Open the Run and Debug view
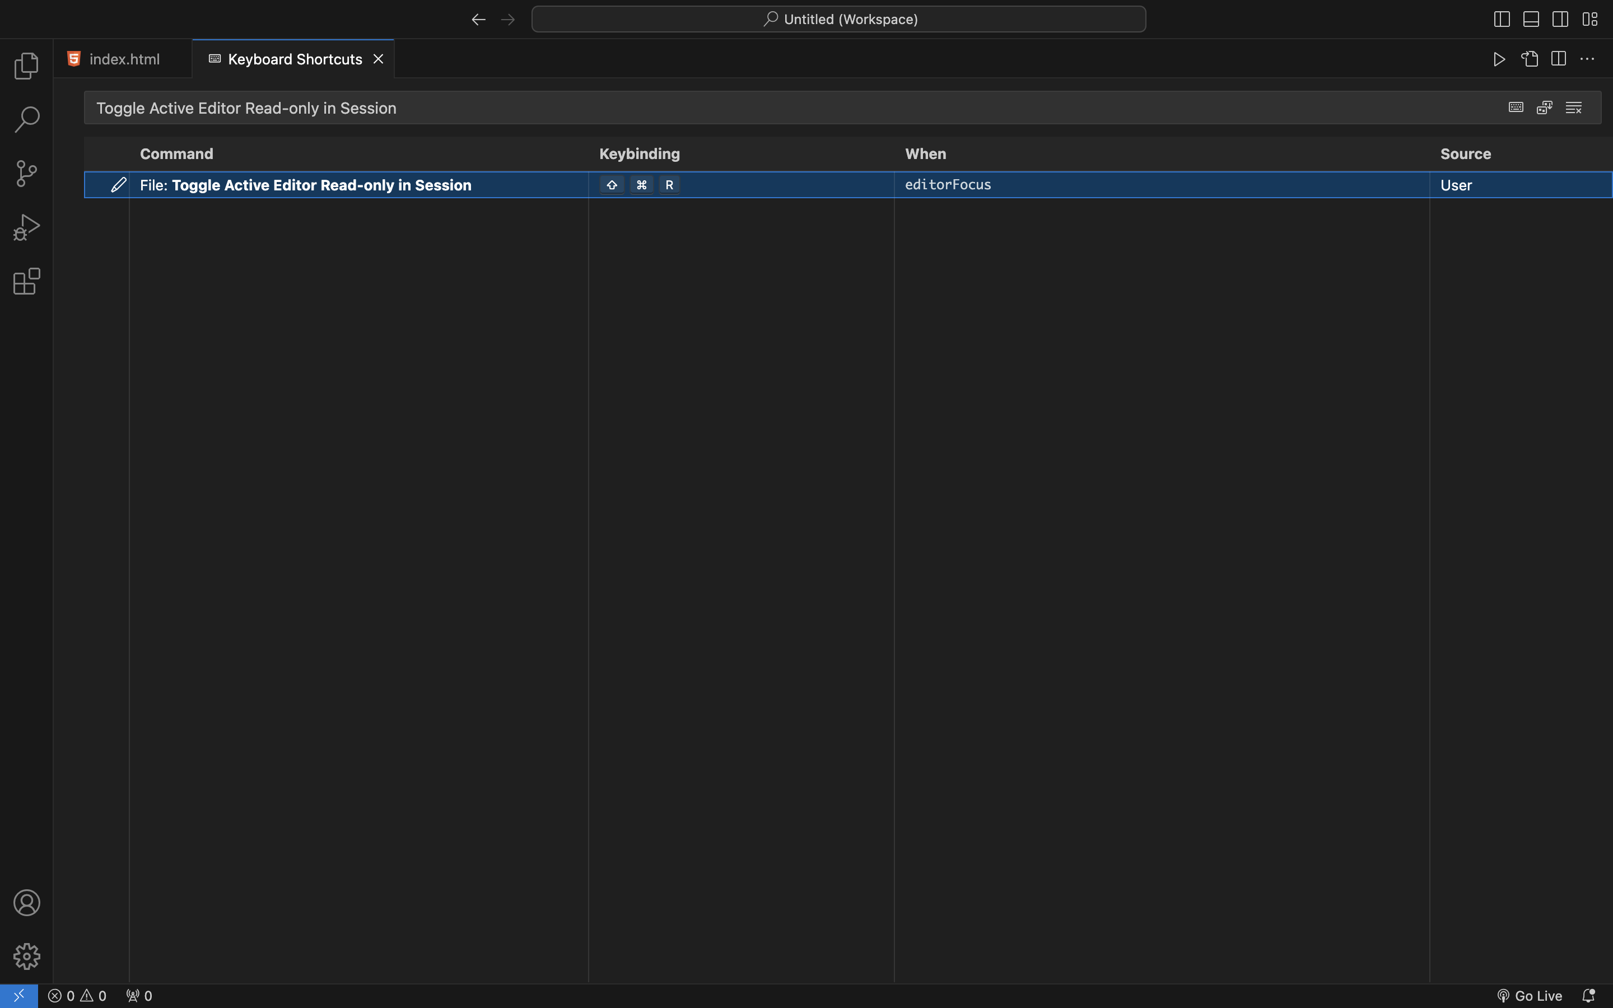 (27, 227)
